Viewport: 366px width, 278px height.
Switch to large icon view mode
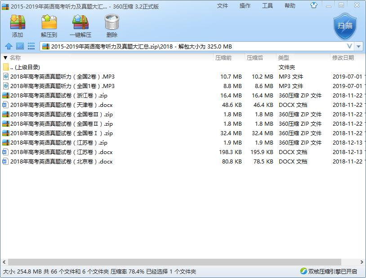20,46
